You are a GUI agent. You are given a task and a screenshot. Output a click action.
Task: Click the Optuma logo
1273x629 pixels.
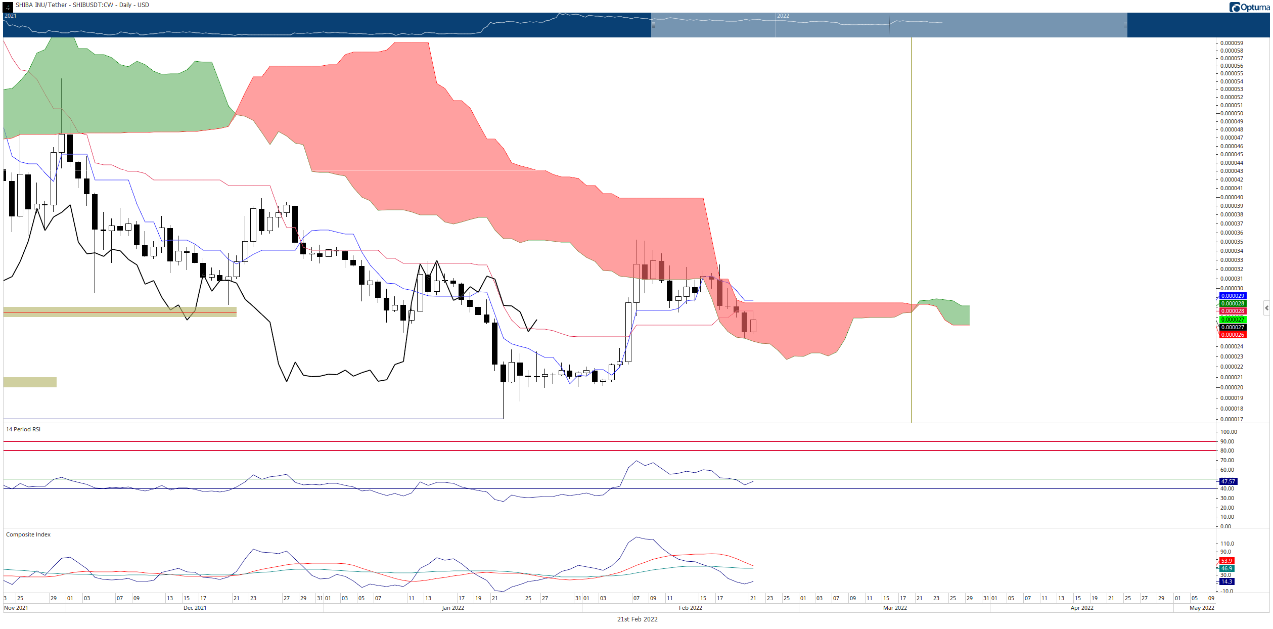coord(1249,7)
